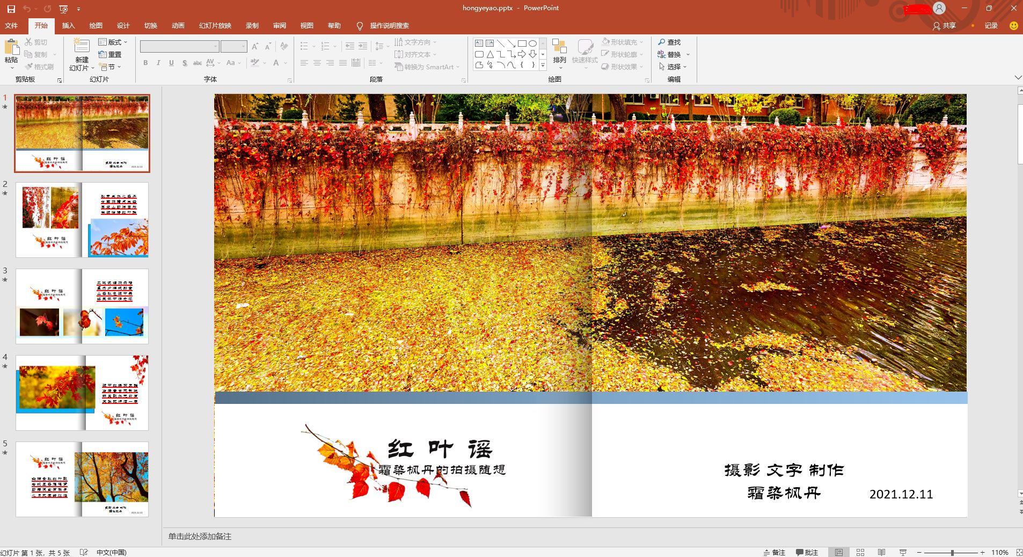The height and width of the screenshot is (557, 1023).
Task: Expand the 节 (Section) dropdown
Action: 111,67
